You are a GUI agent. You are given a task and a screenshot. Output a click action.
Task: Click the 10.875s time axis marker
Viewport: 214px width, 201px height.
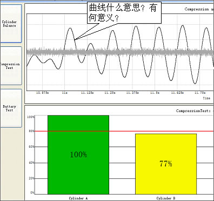(x=43, y=93)
